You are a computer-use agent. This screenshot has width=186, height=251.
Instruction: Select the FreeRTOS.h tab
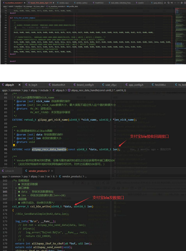coord(98,3)
